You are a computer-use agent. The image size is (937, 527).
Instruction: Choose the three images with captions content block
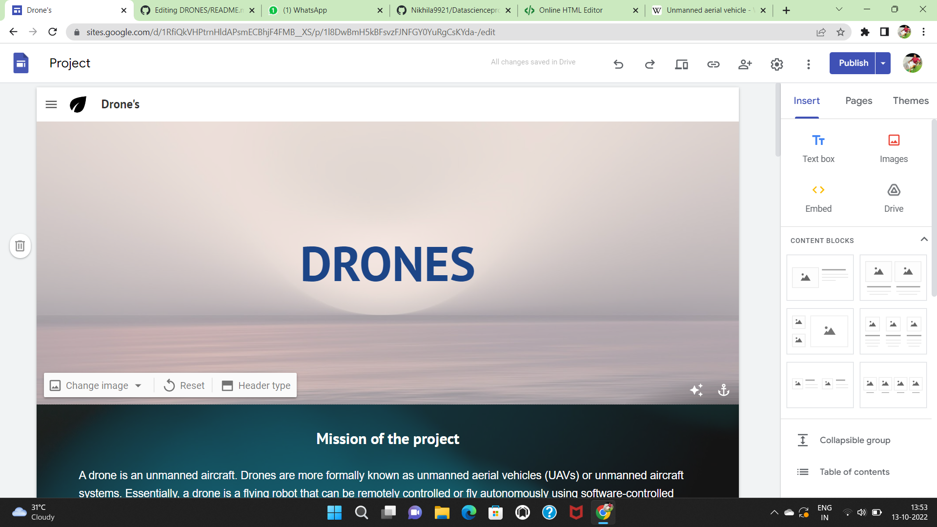coord(893,331)
